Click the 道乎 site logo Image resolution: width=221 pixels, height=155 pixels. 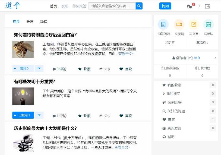point(13,6)
